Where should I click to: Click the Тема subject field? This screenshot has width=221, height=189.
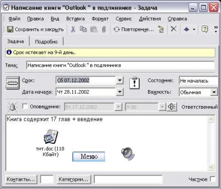[120, 66]
